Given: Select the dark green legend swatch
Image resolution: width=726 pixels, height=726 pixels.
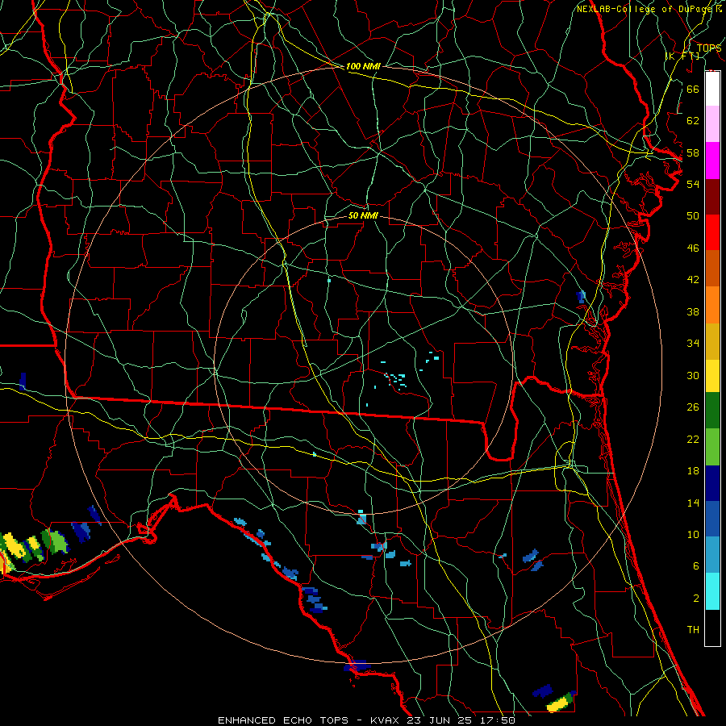Looking at the screenshot, I should 712,411.
